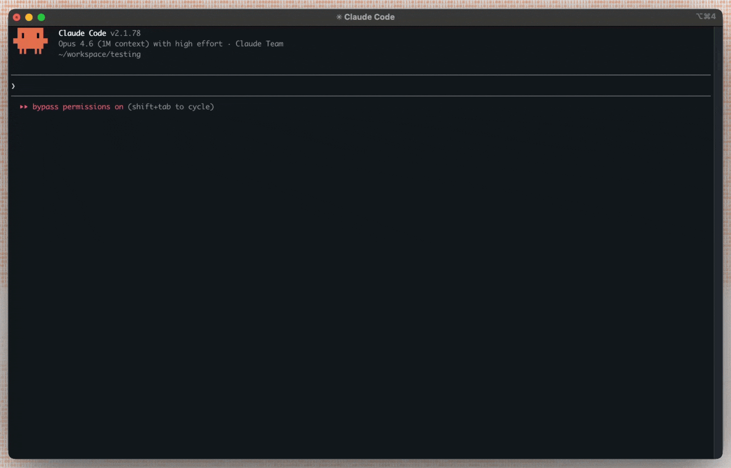
Task: Click the orange Claude mascot logo
Action: tap(30, 41)
